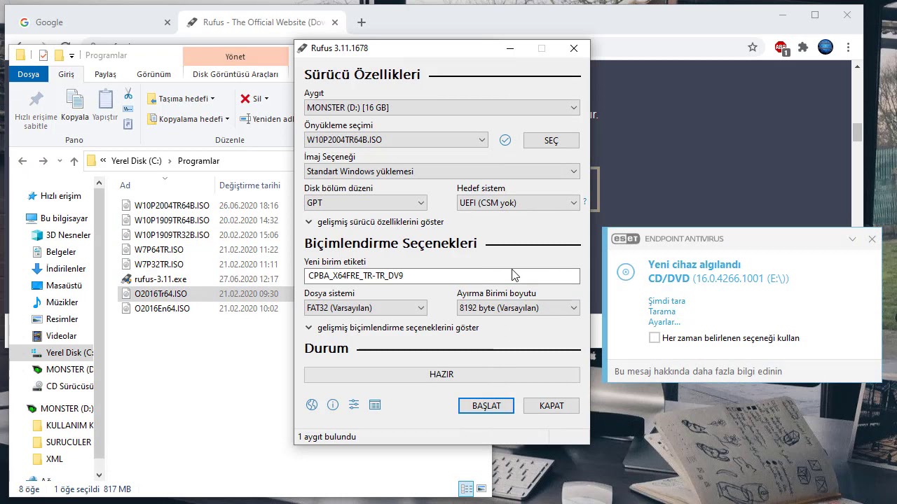The image size is (897, 504).
Task: Expand gelişmiş sürücü özelliklerini göster
Action: tap(375, 222)
